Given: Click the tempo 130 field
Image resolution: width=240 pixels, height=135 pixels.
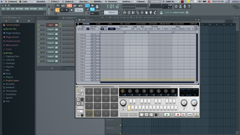Looking at the screenshot, I should [79, 10].
